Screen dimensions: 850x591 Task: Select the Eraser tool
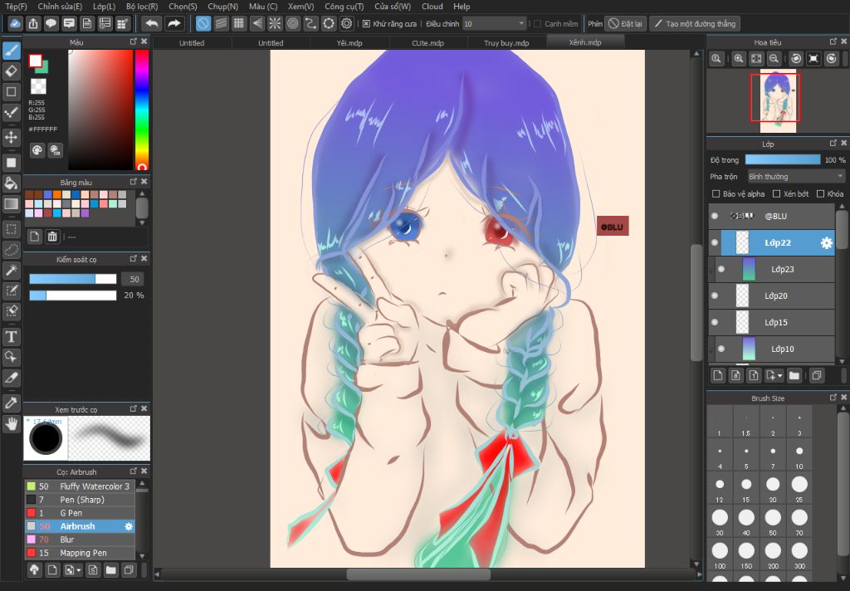pyautogui.click(x=11, y=71)
